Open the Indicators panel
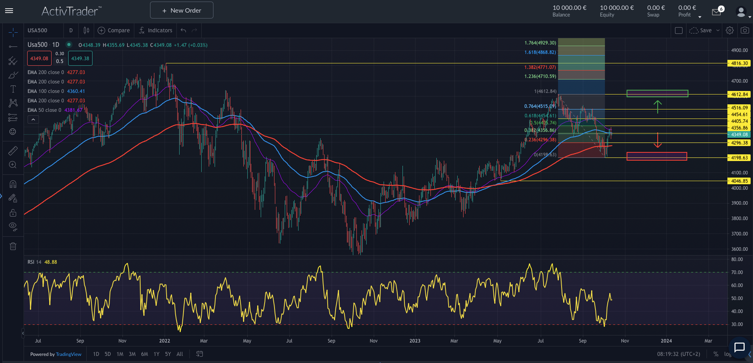The width and height of the screenshot is (753, 363). tap(156, 30)
